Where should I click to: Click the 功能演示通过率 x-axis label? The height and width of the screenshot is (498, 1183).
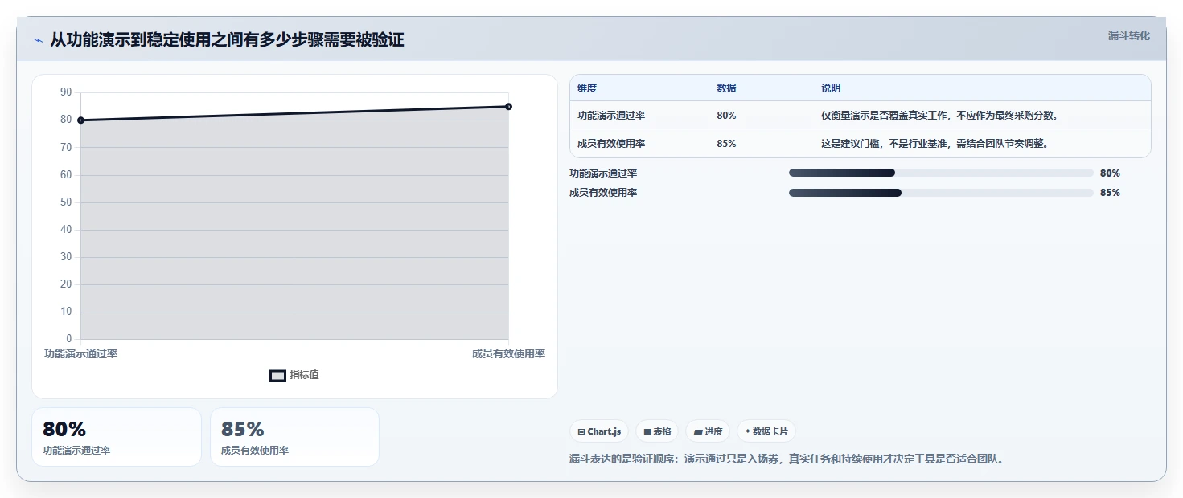pos(81,353)
